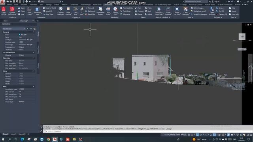This screenshot has height=142, width=253.
Task: Open the Clipping Manager
Action: (x=60, y=11)
